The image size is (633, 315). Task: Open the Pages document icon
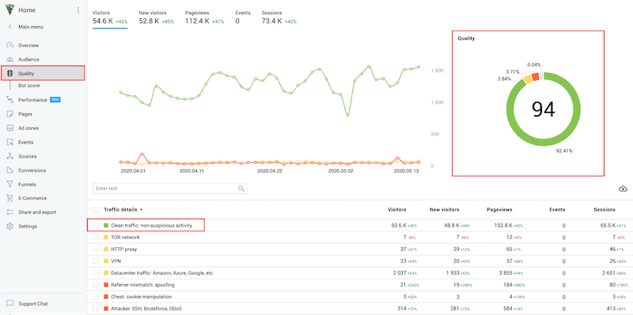[x=10, y=114]
